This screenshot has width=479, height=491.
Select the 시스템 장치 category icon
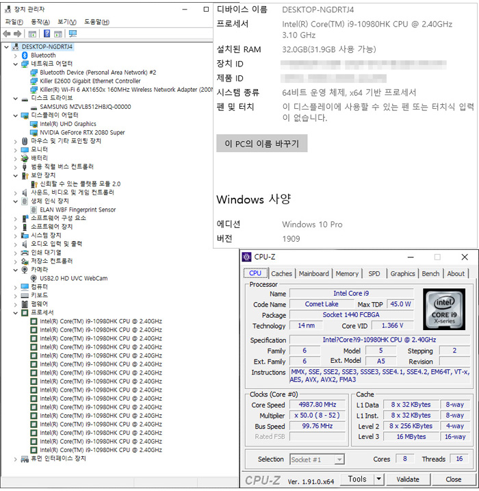click(25, 236)
